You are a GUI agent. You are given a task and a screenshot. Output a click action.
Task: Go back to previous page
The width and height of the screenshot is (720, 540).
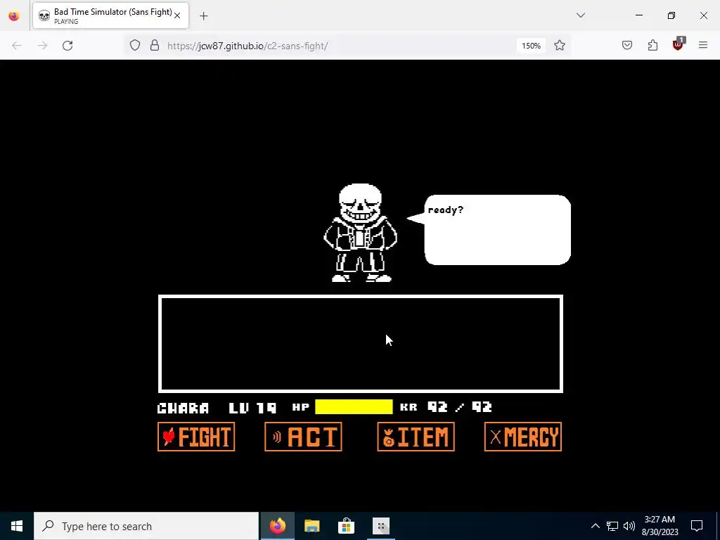tap(17, 46)
